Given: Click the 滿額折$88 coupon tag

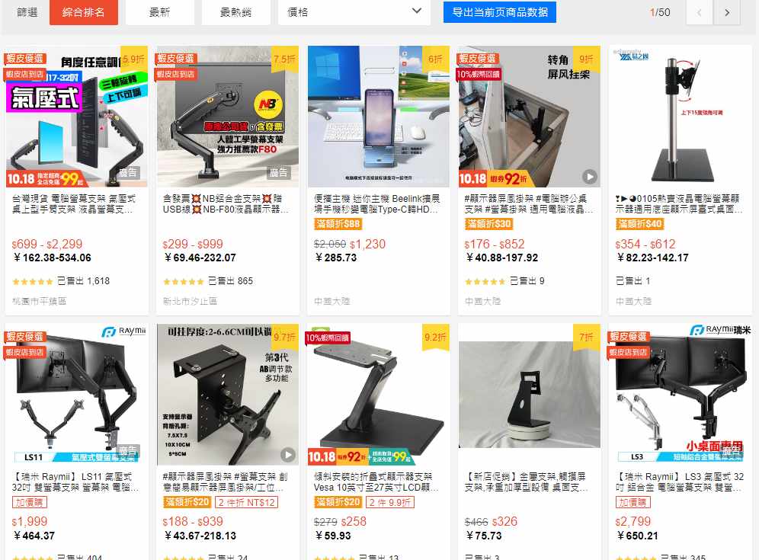Looking at the screenshot, I should click(338, 223).
